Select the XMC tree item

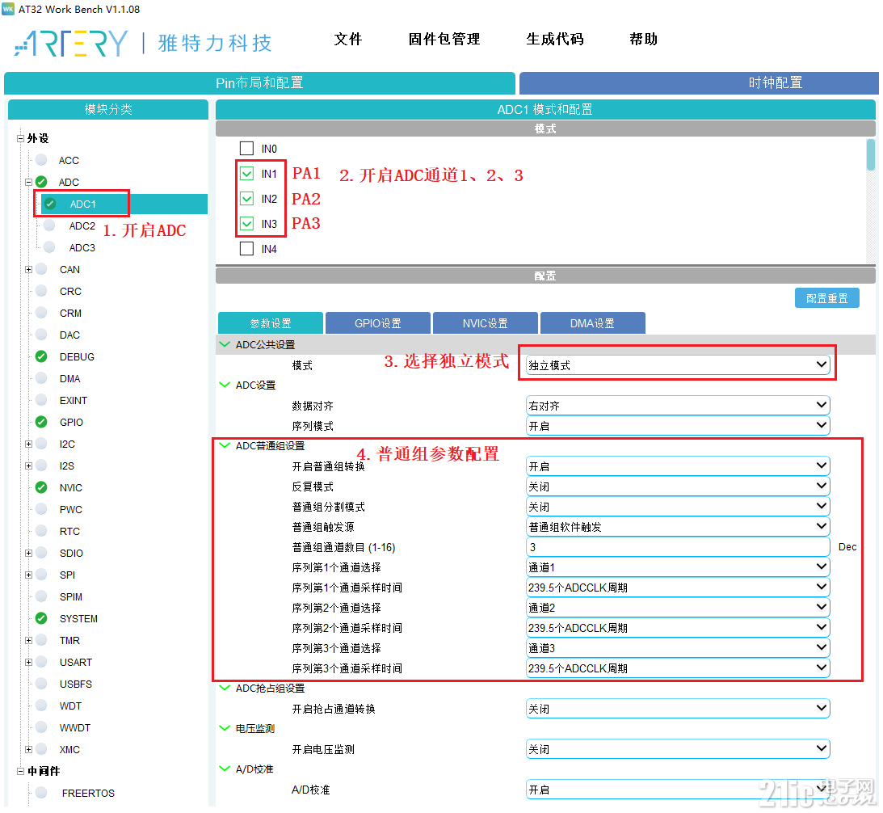69,749
